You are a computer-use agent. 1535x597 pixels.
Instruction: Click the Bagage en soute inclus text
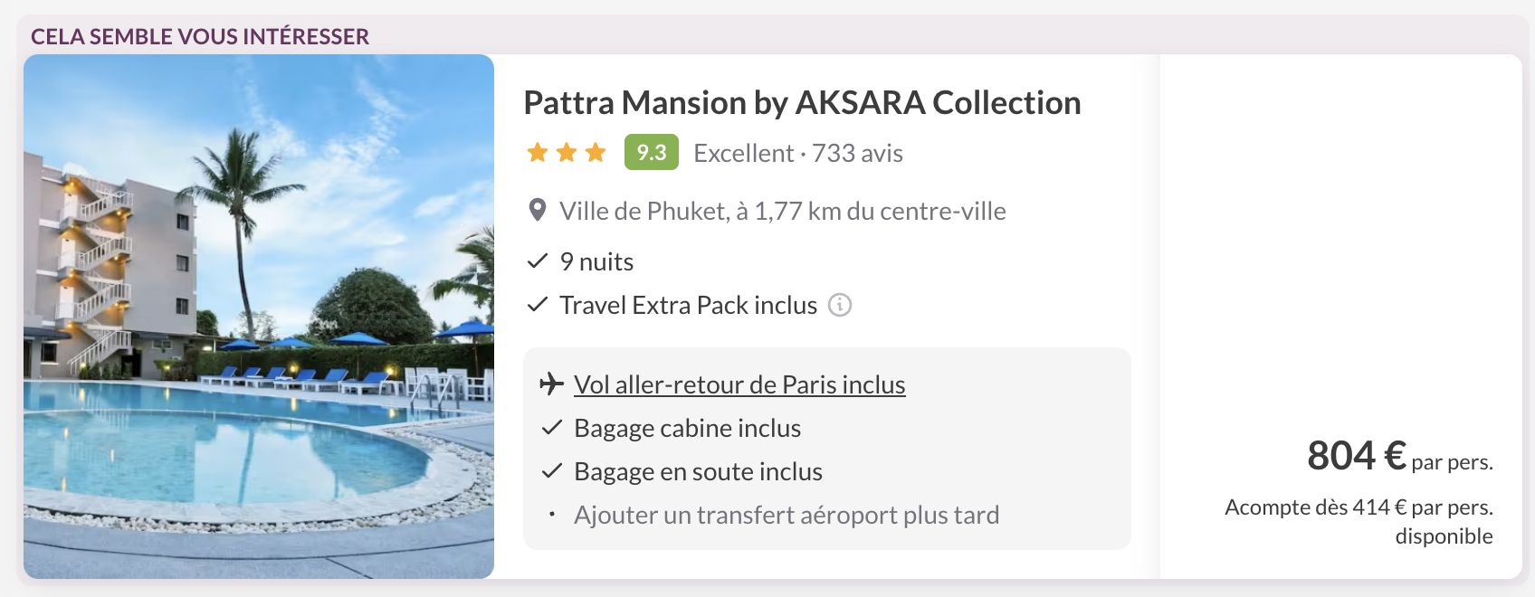[698, 471]
